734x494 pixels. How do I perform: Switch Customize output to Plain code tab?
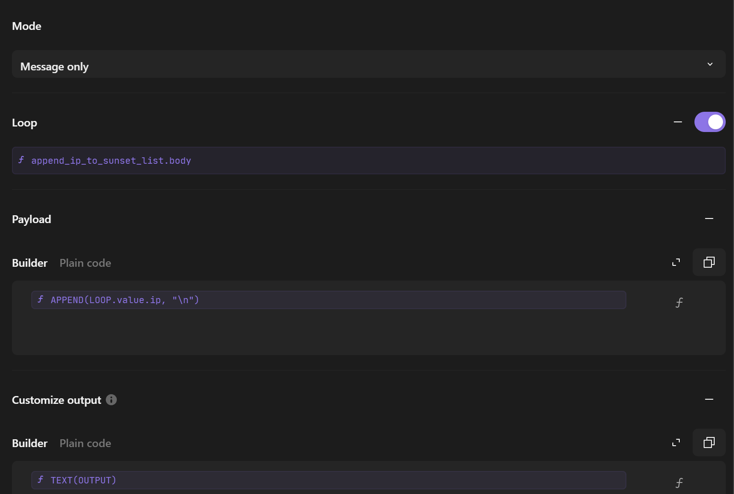click(x=85, y=443)
